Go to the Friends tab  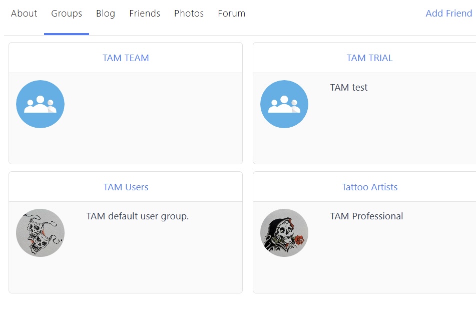[145, 14]
